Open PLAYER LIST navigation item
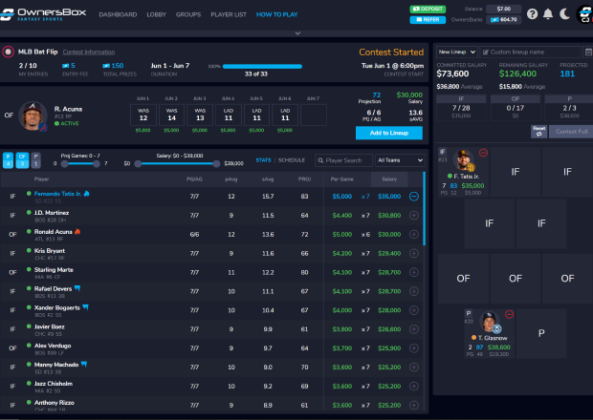The image size is (593, 420). [229, 14]
